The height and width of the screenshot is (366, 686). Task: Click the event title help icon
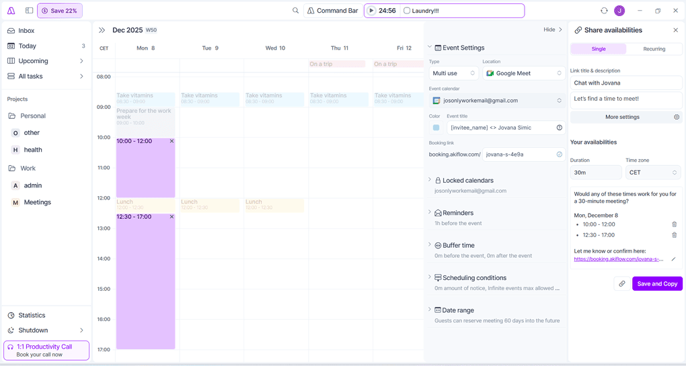click(559, 128)
